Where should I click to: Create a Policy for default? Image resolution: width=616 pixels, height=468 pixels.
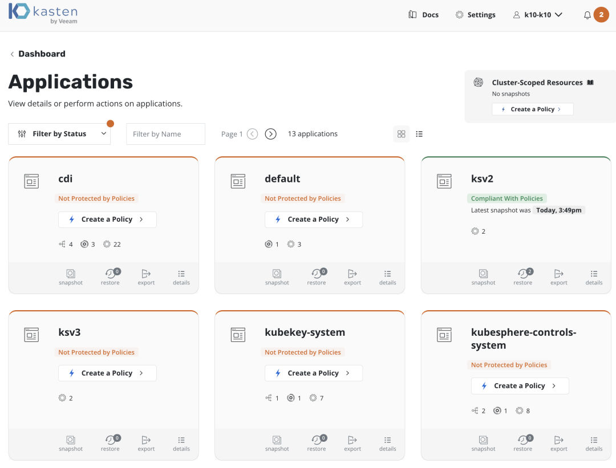coord(314,219)
